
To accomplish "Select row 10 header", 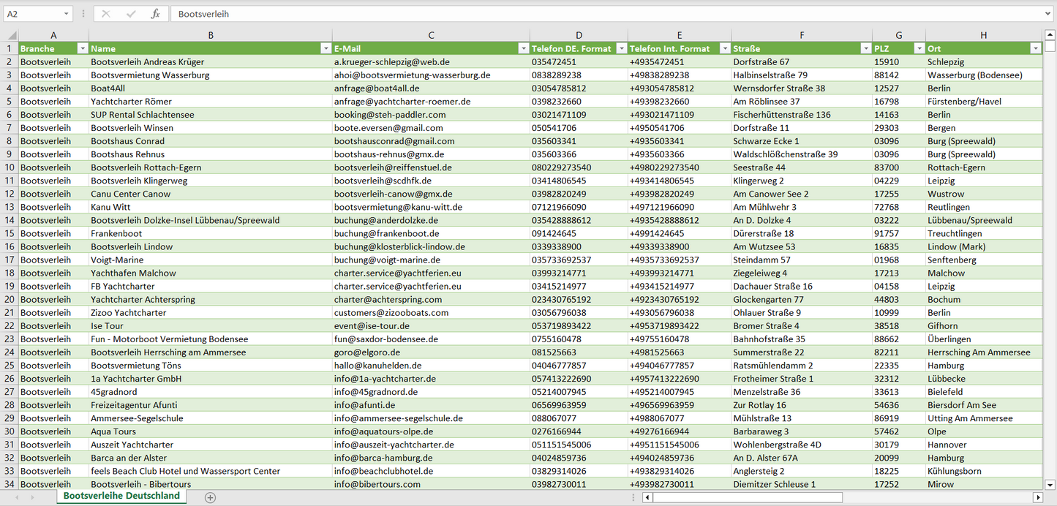I will coord(10,167).
